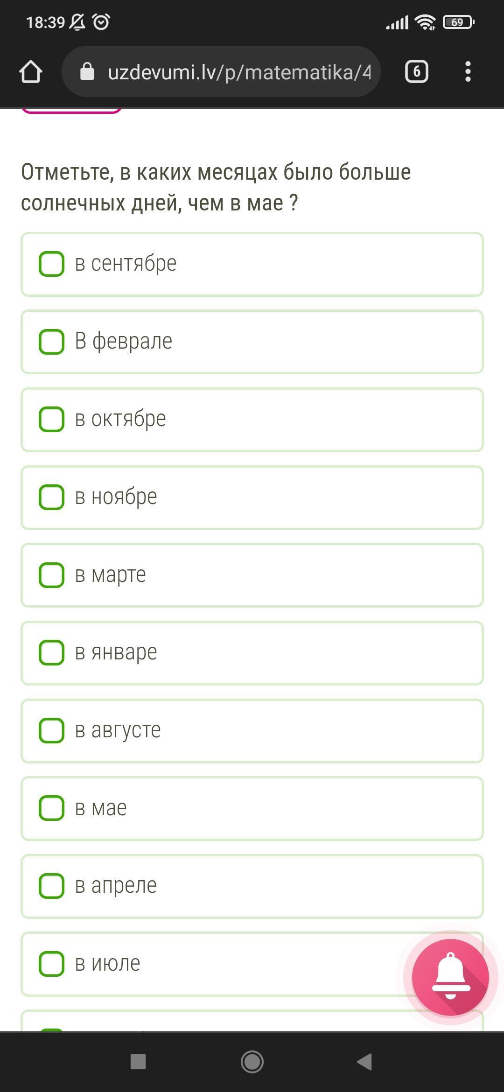Tap the Wi-Fi status icon
504x1092 pixels.
425,22
